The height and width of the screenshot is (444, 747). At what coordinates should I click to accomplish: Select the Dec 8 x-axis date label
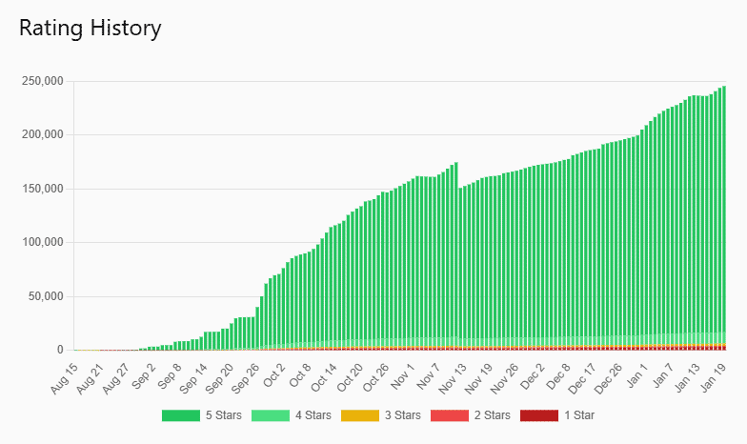[x=558, y=373]
